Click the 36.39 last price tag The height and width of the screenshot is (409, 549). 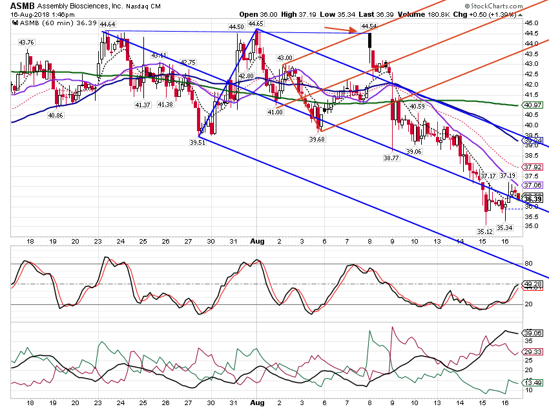pos(533,199)
